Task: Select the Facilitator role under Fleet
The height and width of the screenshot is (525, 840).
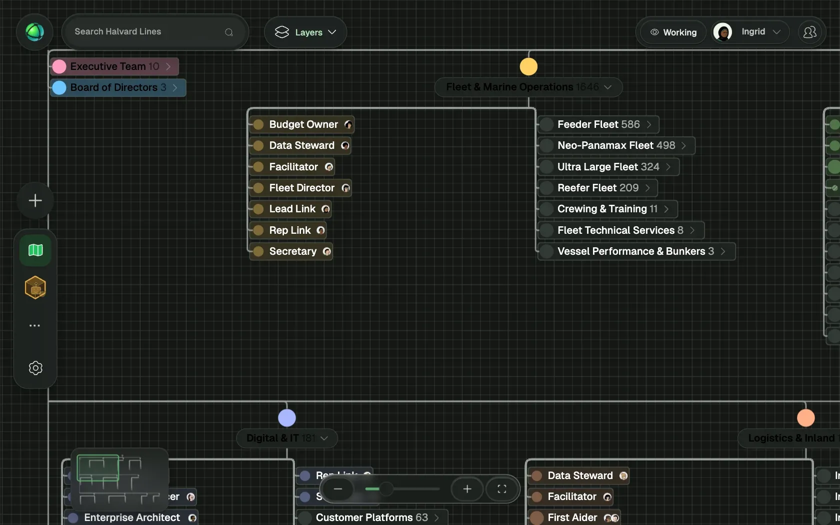Action: [292, 167]
